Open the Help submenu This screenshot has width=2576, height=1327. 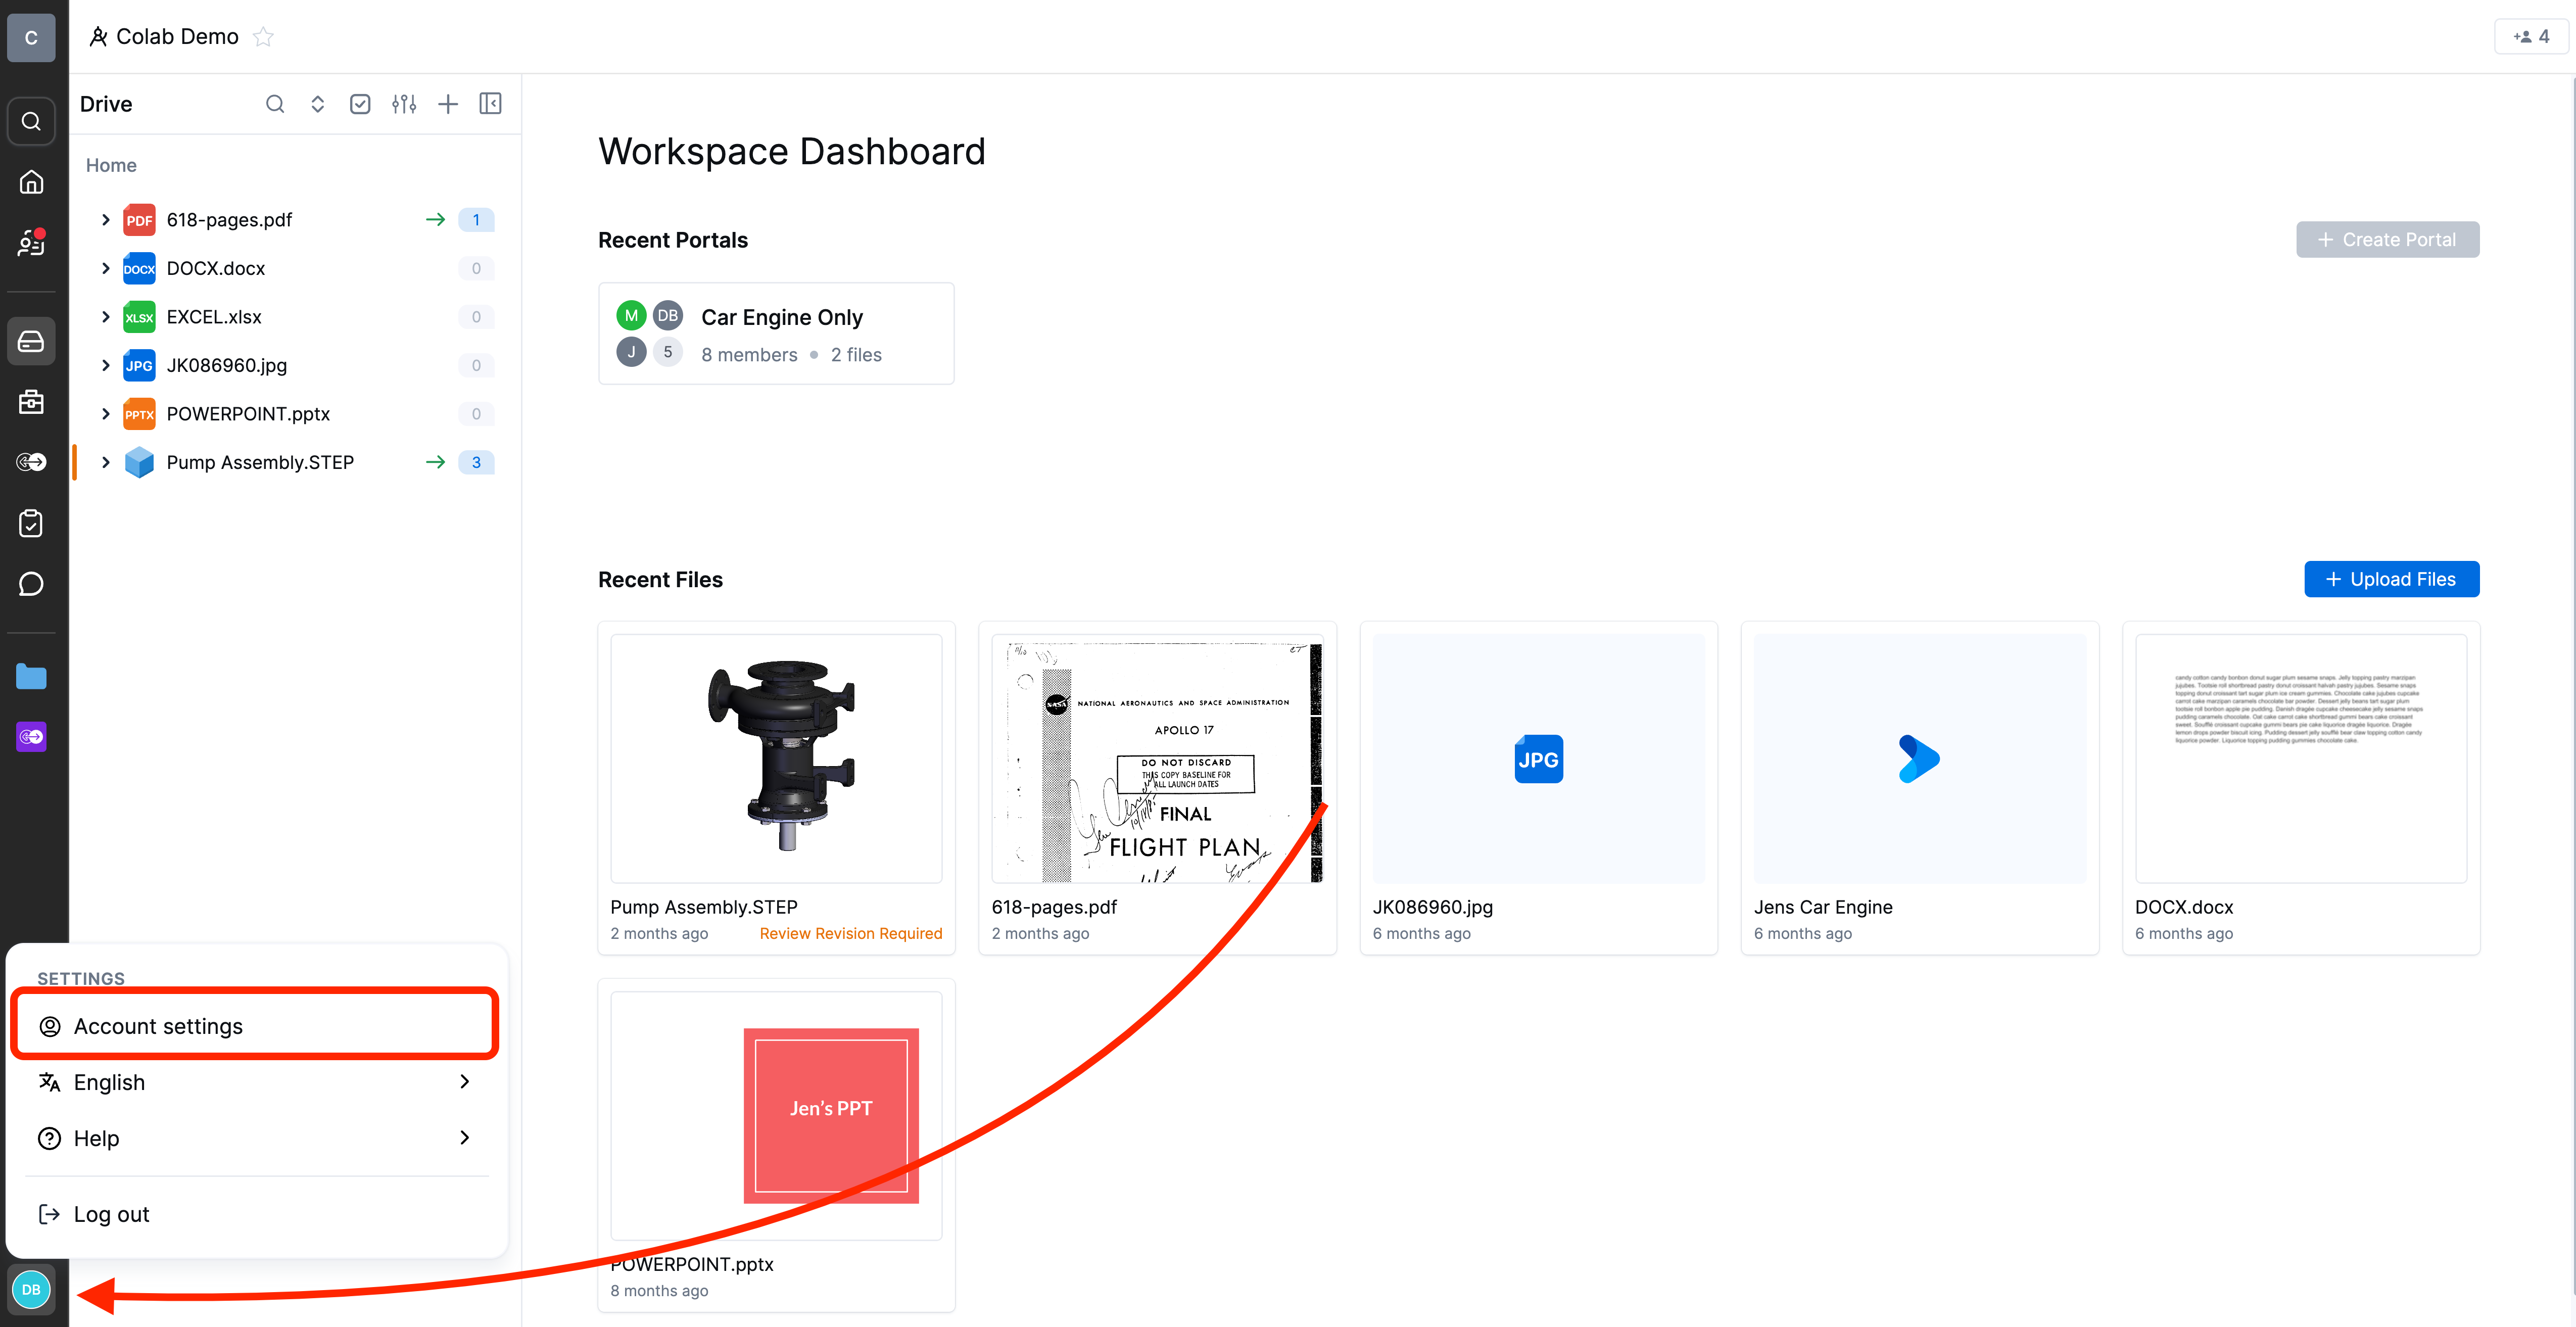pos(256,1138)
